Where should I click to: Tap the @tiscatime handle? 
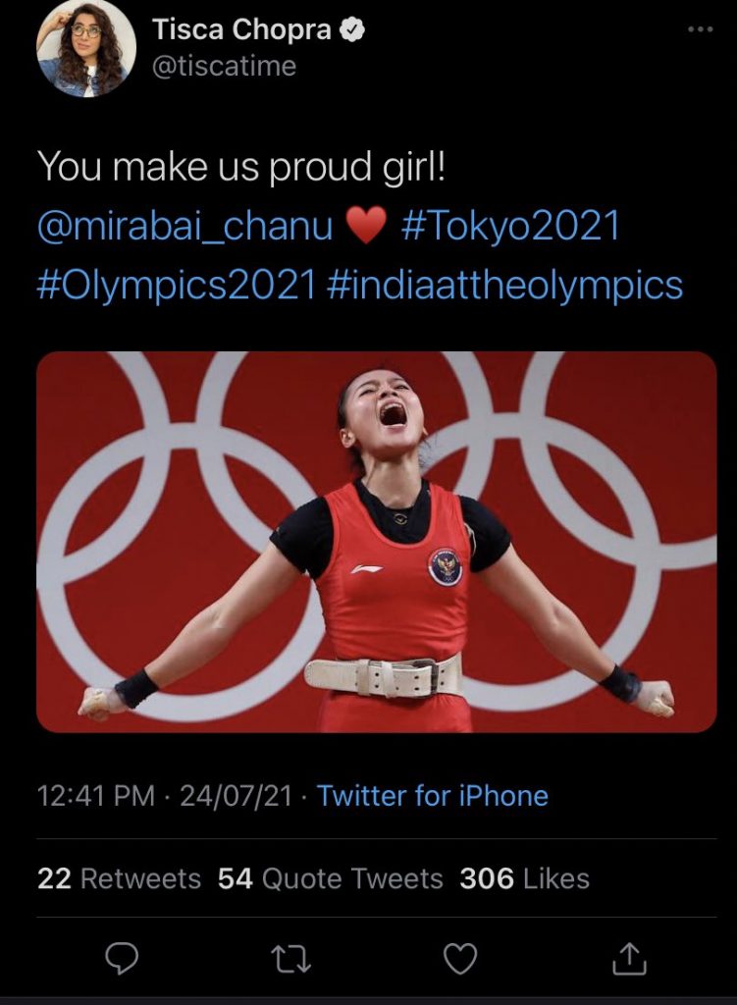click(224, 66)
